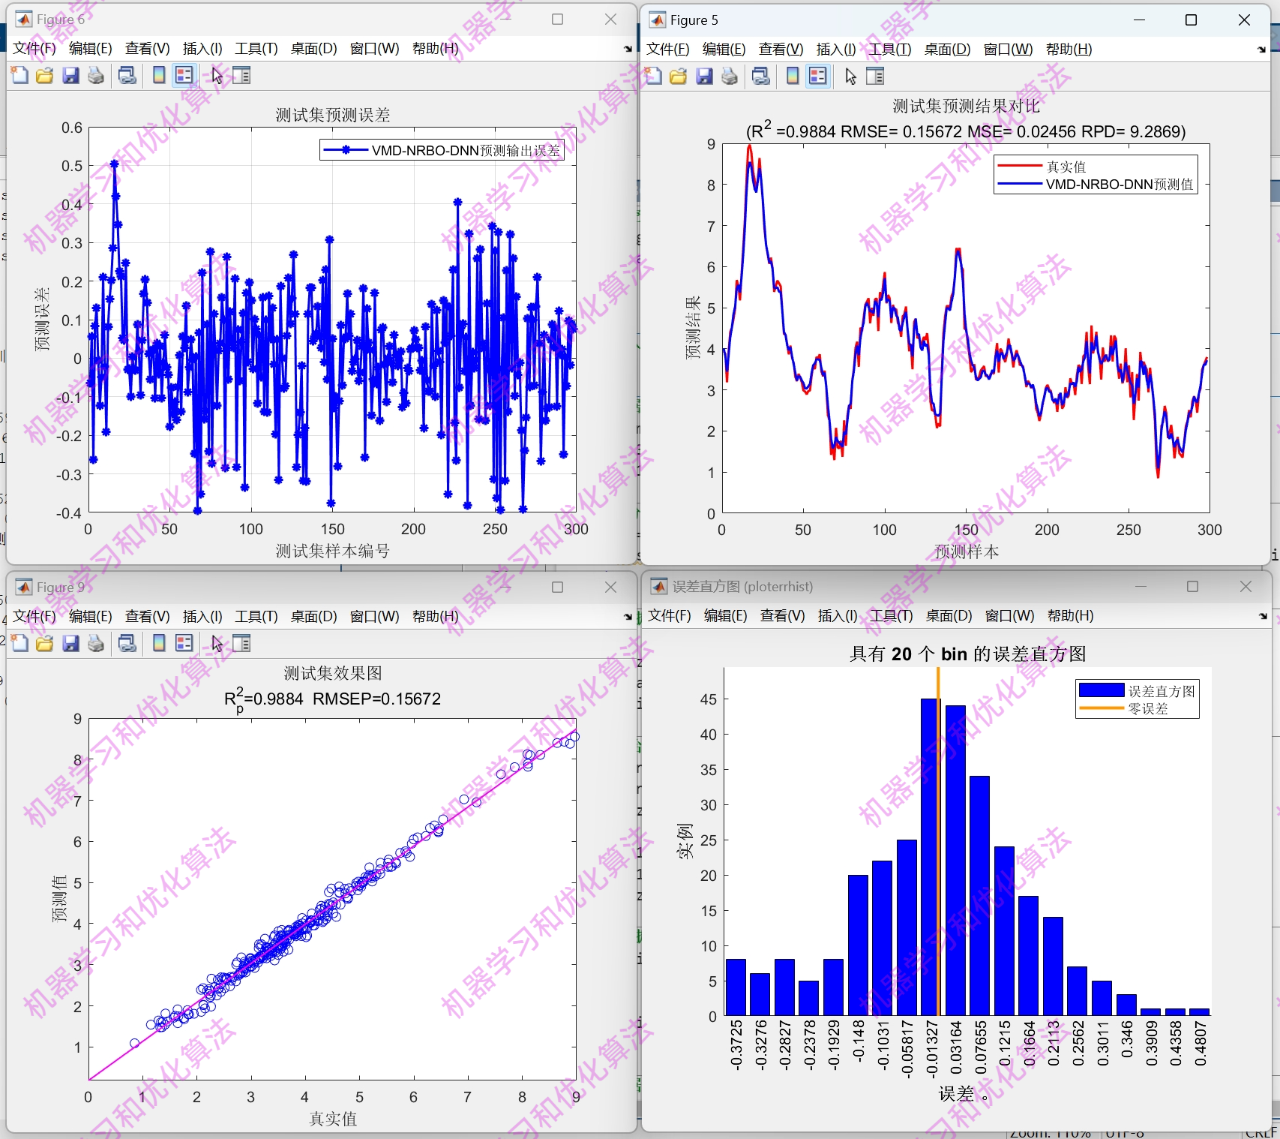The height and width of the screenshot is (1139, 1280).
Task: Click x-axis label '测试集样本编号' in Figure 6
Action: [x=333, y=551]
